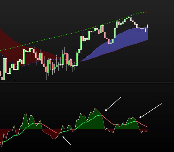174x152 pixels.
Task: Select the large red candle at far left
Action: point(6,66)
